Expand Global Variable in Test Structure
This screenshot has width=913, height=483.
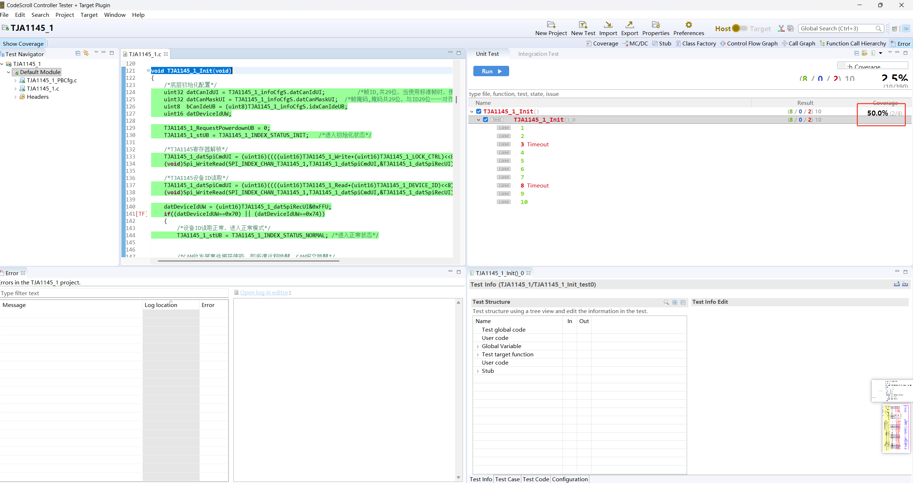[478, 346]
